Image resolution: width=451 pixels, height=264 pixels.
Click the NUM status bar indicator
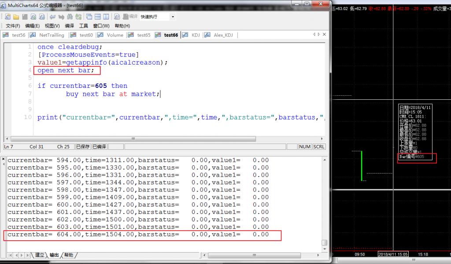[305, 147]
